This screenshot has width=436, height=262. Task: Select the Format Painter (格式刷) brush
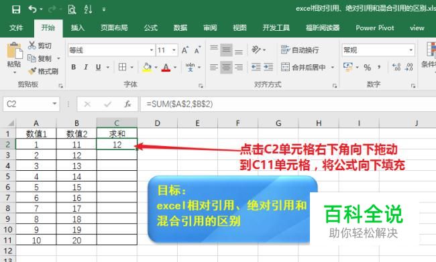[x=43, y=72]
